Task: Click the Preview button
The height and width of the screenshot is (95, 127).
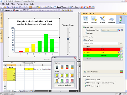Action: [x=74, y=7]
